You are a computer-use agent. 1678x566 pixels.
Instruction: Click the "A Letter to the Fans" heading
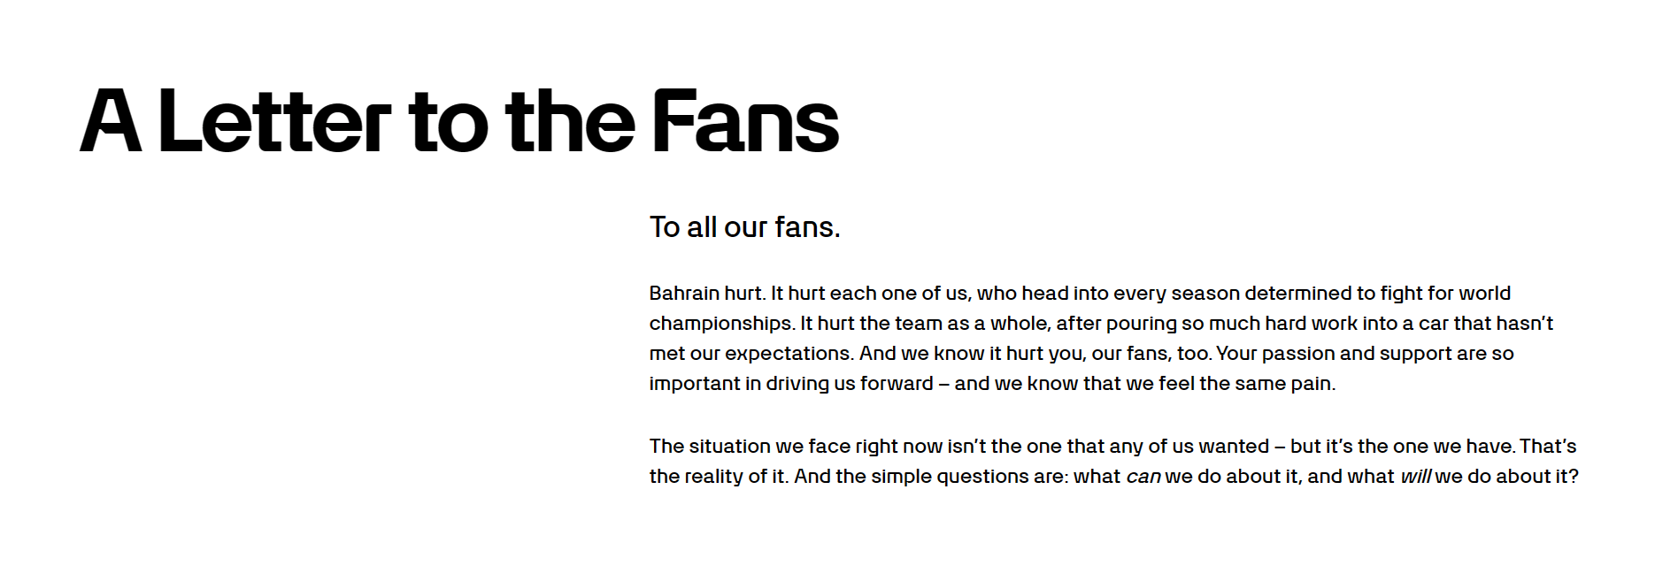point(459,121)
